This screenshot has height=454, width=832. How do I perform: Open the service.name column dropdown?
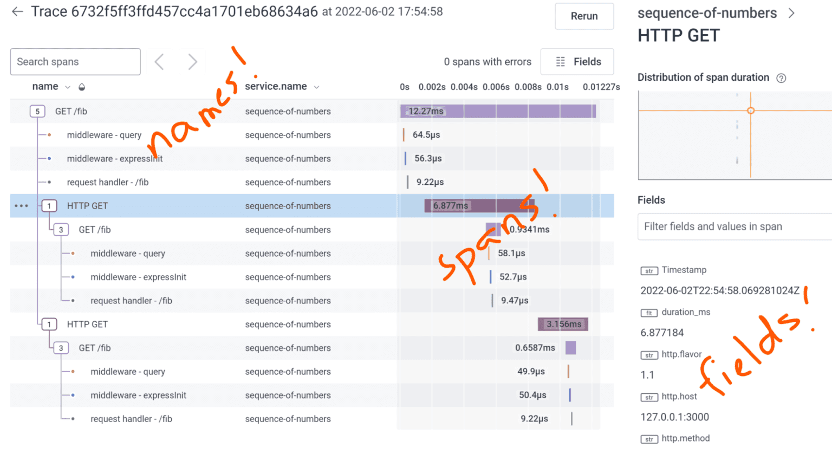tap(316, 87)
